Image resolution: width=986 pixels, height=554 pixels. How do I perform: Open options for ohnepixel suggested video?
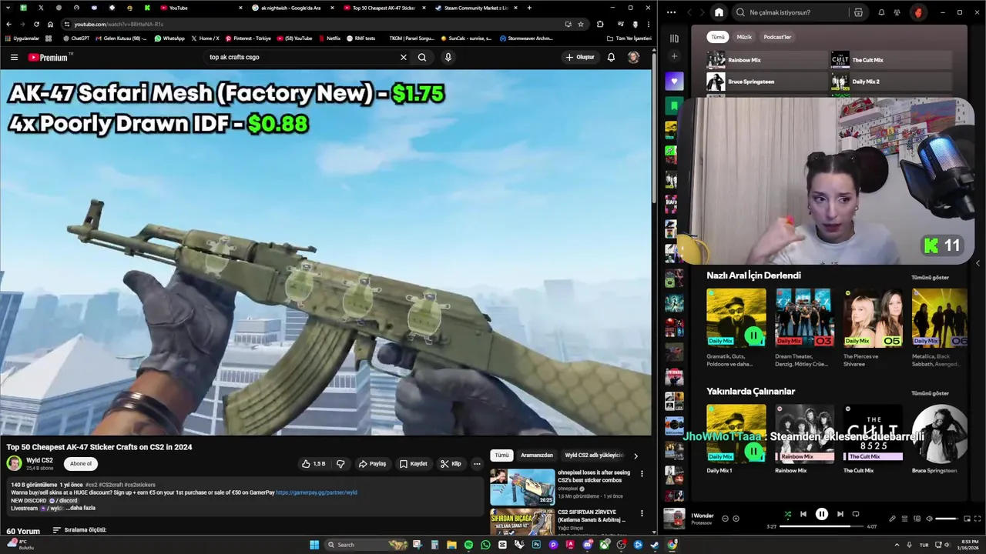(642, 474)
